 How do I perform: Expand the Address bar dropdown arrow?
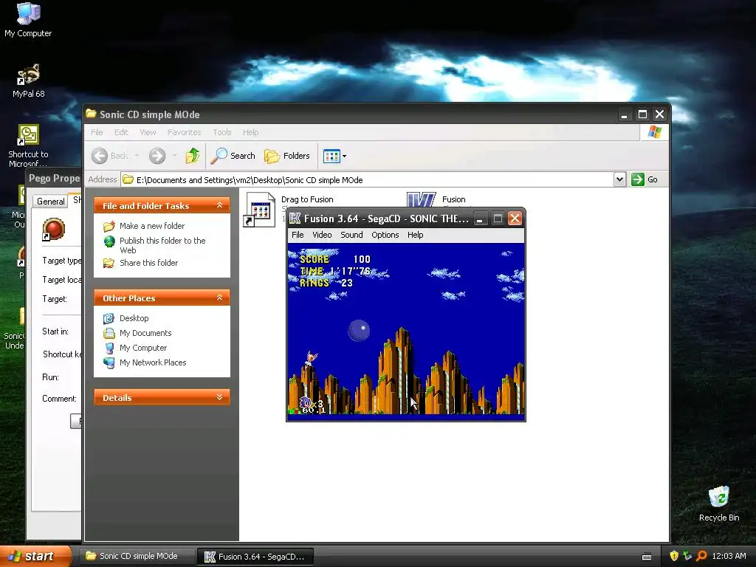(x=619, y=180)
